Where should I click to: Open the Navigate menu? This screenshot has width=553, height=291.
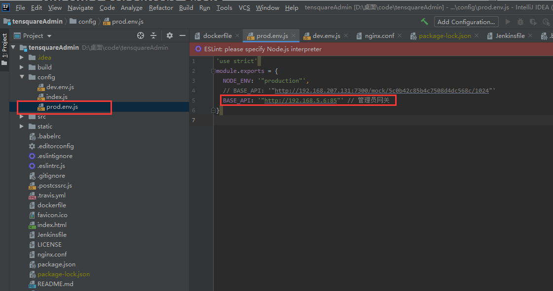click(80, 7)
